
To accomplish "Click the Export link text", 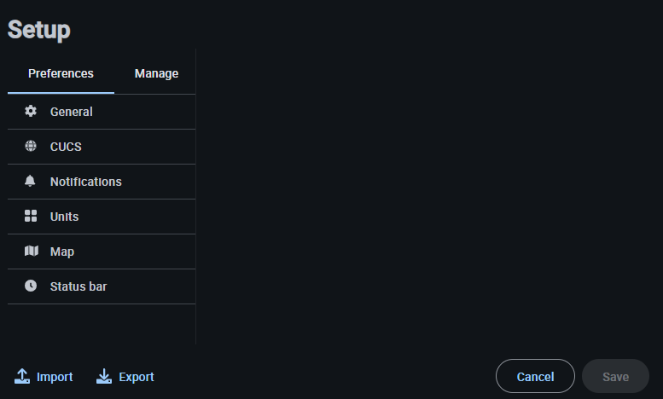I will 137,377.
